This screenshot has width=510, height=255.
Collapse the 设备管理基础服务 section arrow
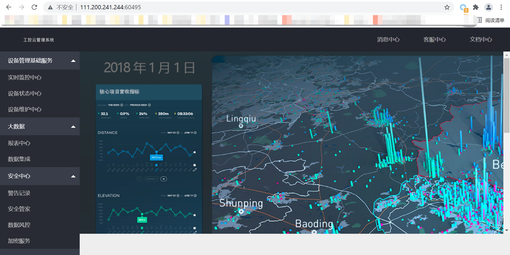point(73,61)
